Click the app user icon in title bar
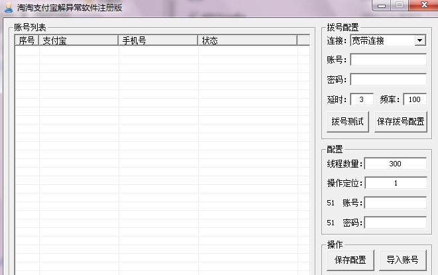 click(x=9, y=7)
